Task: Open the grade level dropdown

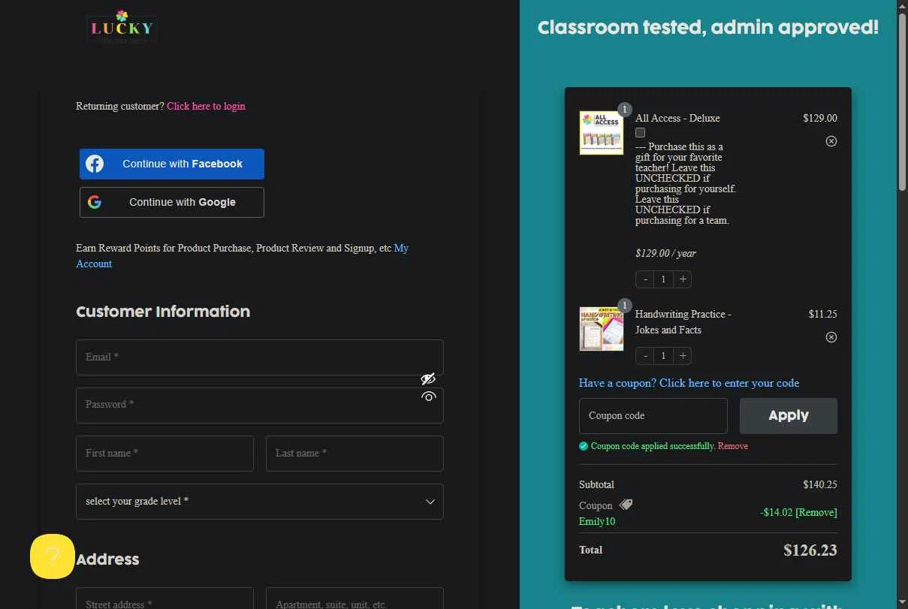Action: pyautogui.click(x=260, y=502)
